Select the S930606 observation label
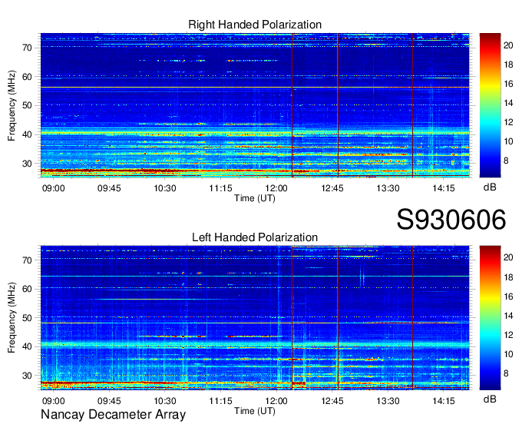The width and height of the screenshot is (522, 424). pos(451,220)
